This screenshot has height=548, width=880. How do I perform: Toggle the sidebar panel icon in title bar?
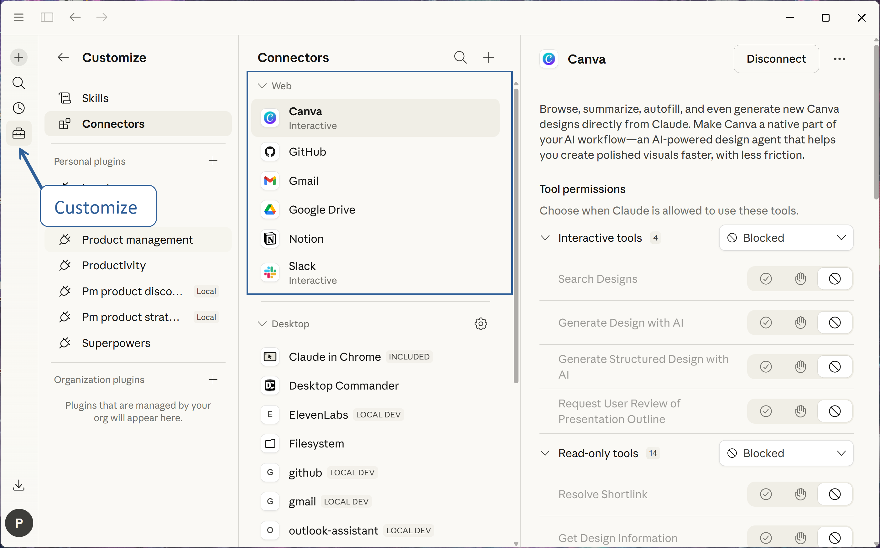click(x=47, y=18)
